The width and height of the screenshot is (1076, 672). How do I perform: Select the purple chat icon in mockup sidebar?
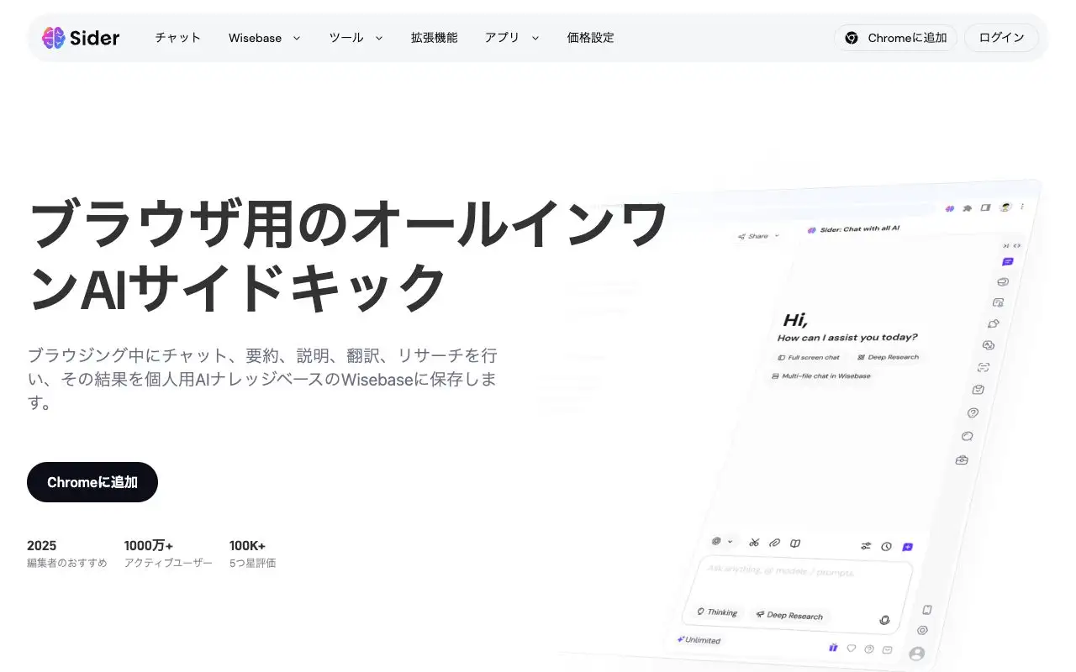pyautogui.click(x=1008, y=262)
